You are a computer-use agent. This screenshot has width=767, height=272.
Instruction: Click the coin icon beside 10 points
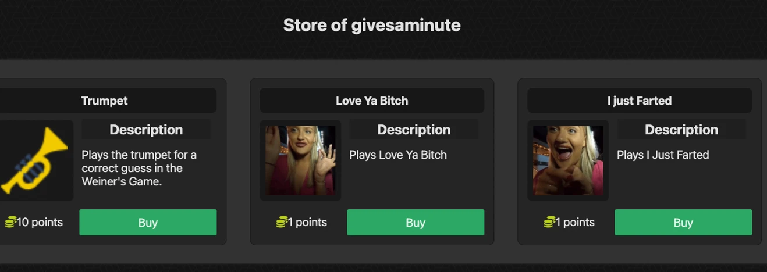(x=10, y=222)
